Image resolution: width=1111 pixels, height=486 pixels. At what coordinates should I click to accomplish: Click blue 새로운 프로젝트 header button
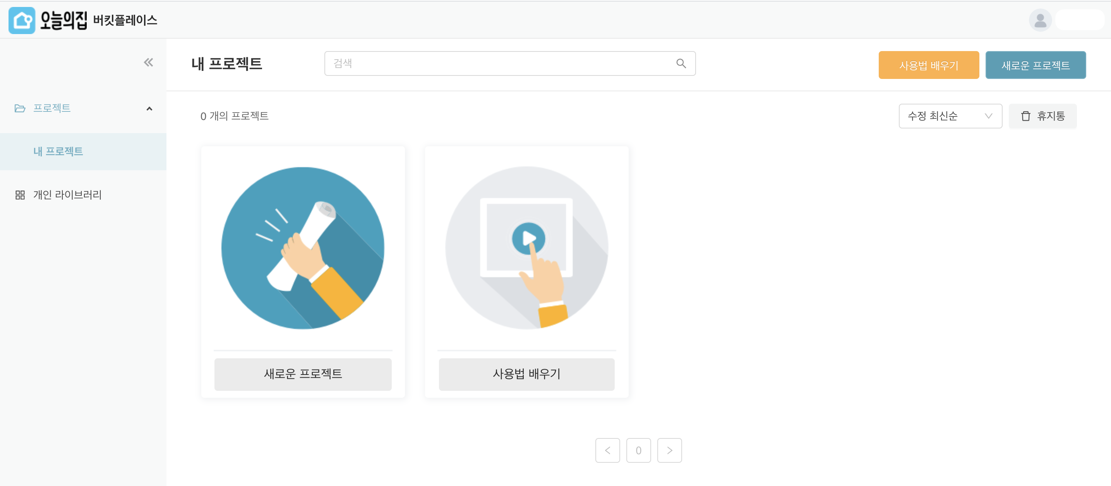[x=1035, y=65]
